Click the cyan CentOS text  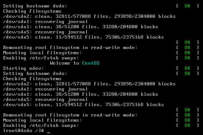pyautogui.click(x=91, y=63)
